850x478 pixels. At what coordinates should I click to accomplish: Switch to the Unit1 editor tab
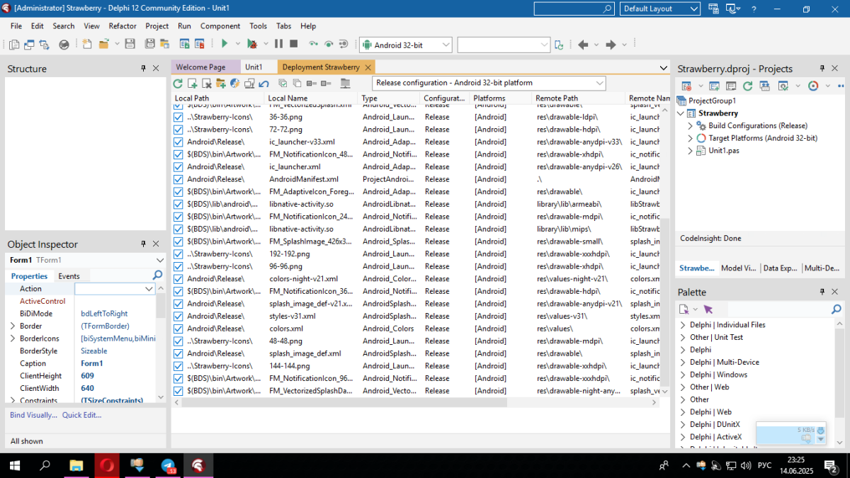tap(254, 67)
